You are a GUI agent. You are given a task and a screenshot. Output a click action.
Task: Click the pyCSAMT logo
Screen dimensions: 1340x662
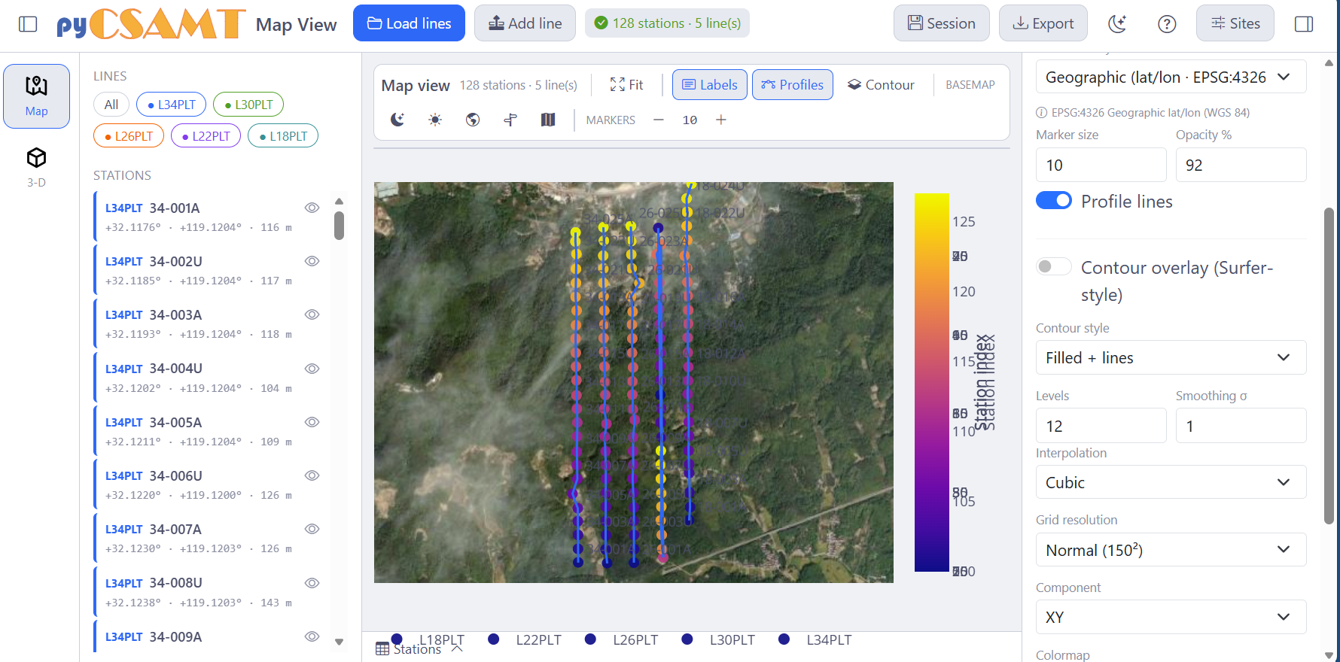(151, 24)
